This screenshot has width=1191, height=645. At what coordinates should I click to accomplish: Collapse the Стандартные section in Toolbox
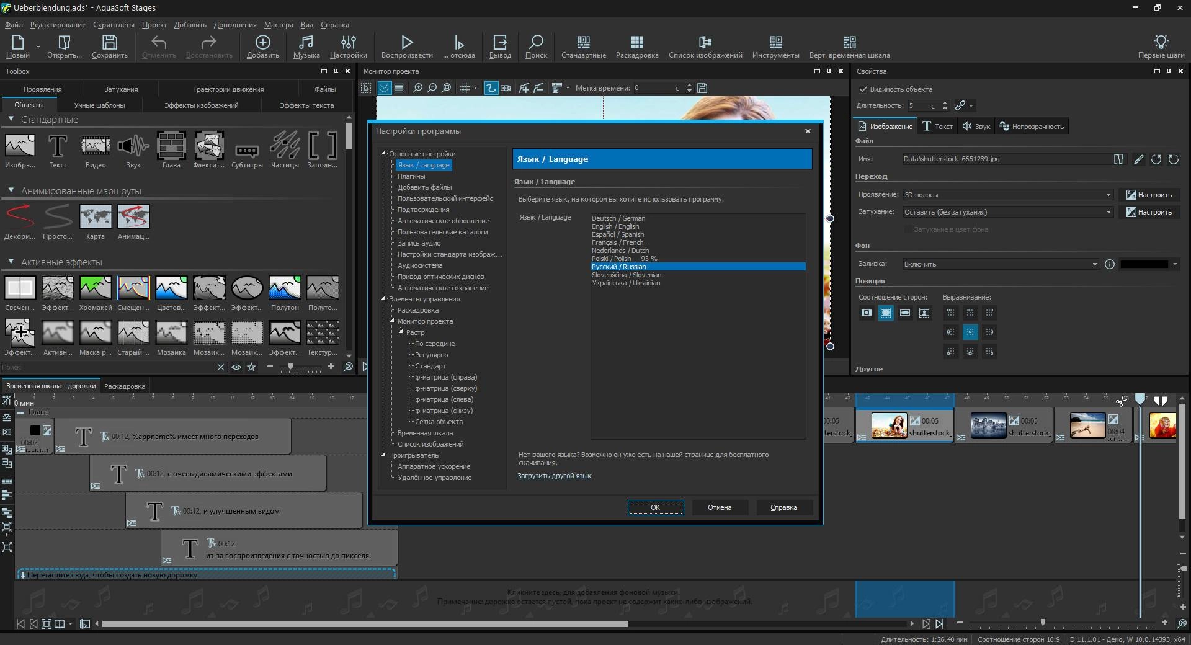click(11, 119)
